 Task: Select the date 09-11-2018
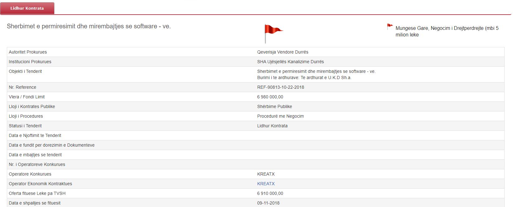coord(268,203)
